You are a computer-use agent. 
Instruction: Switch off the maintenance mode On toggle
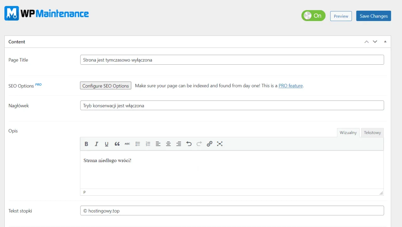pos(313,16)
